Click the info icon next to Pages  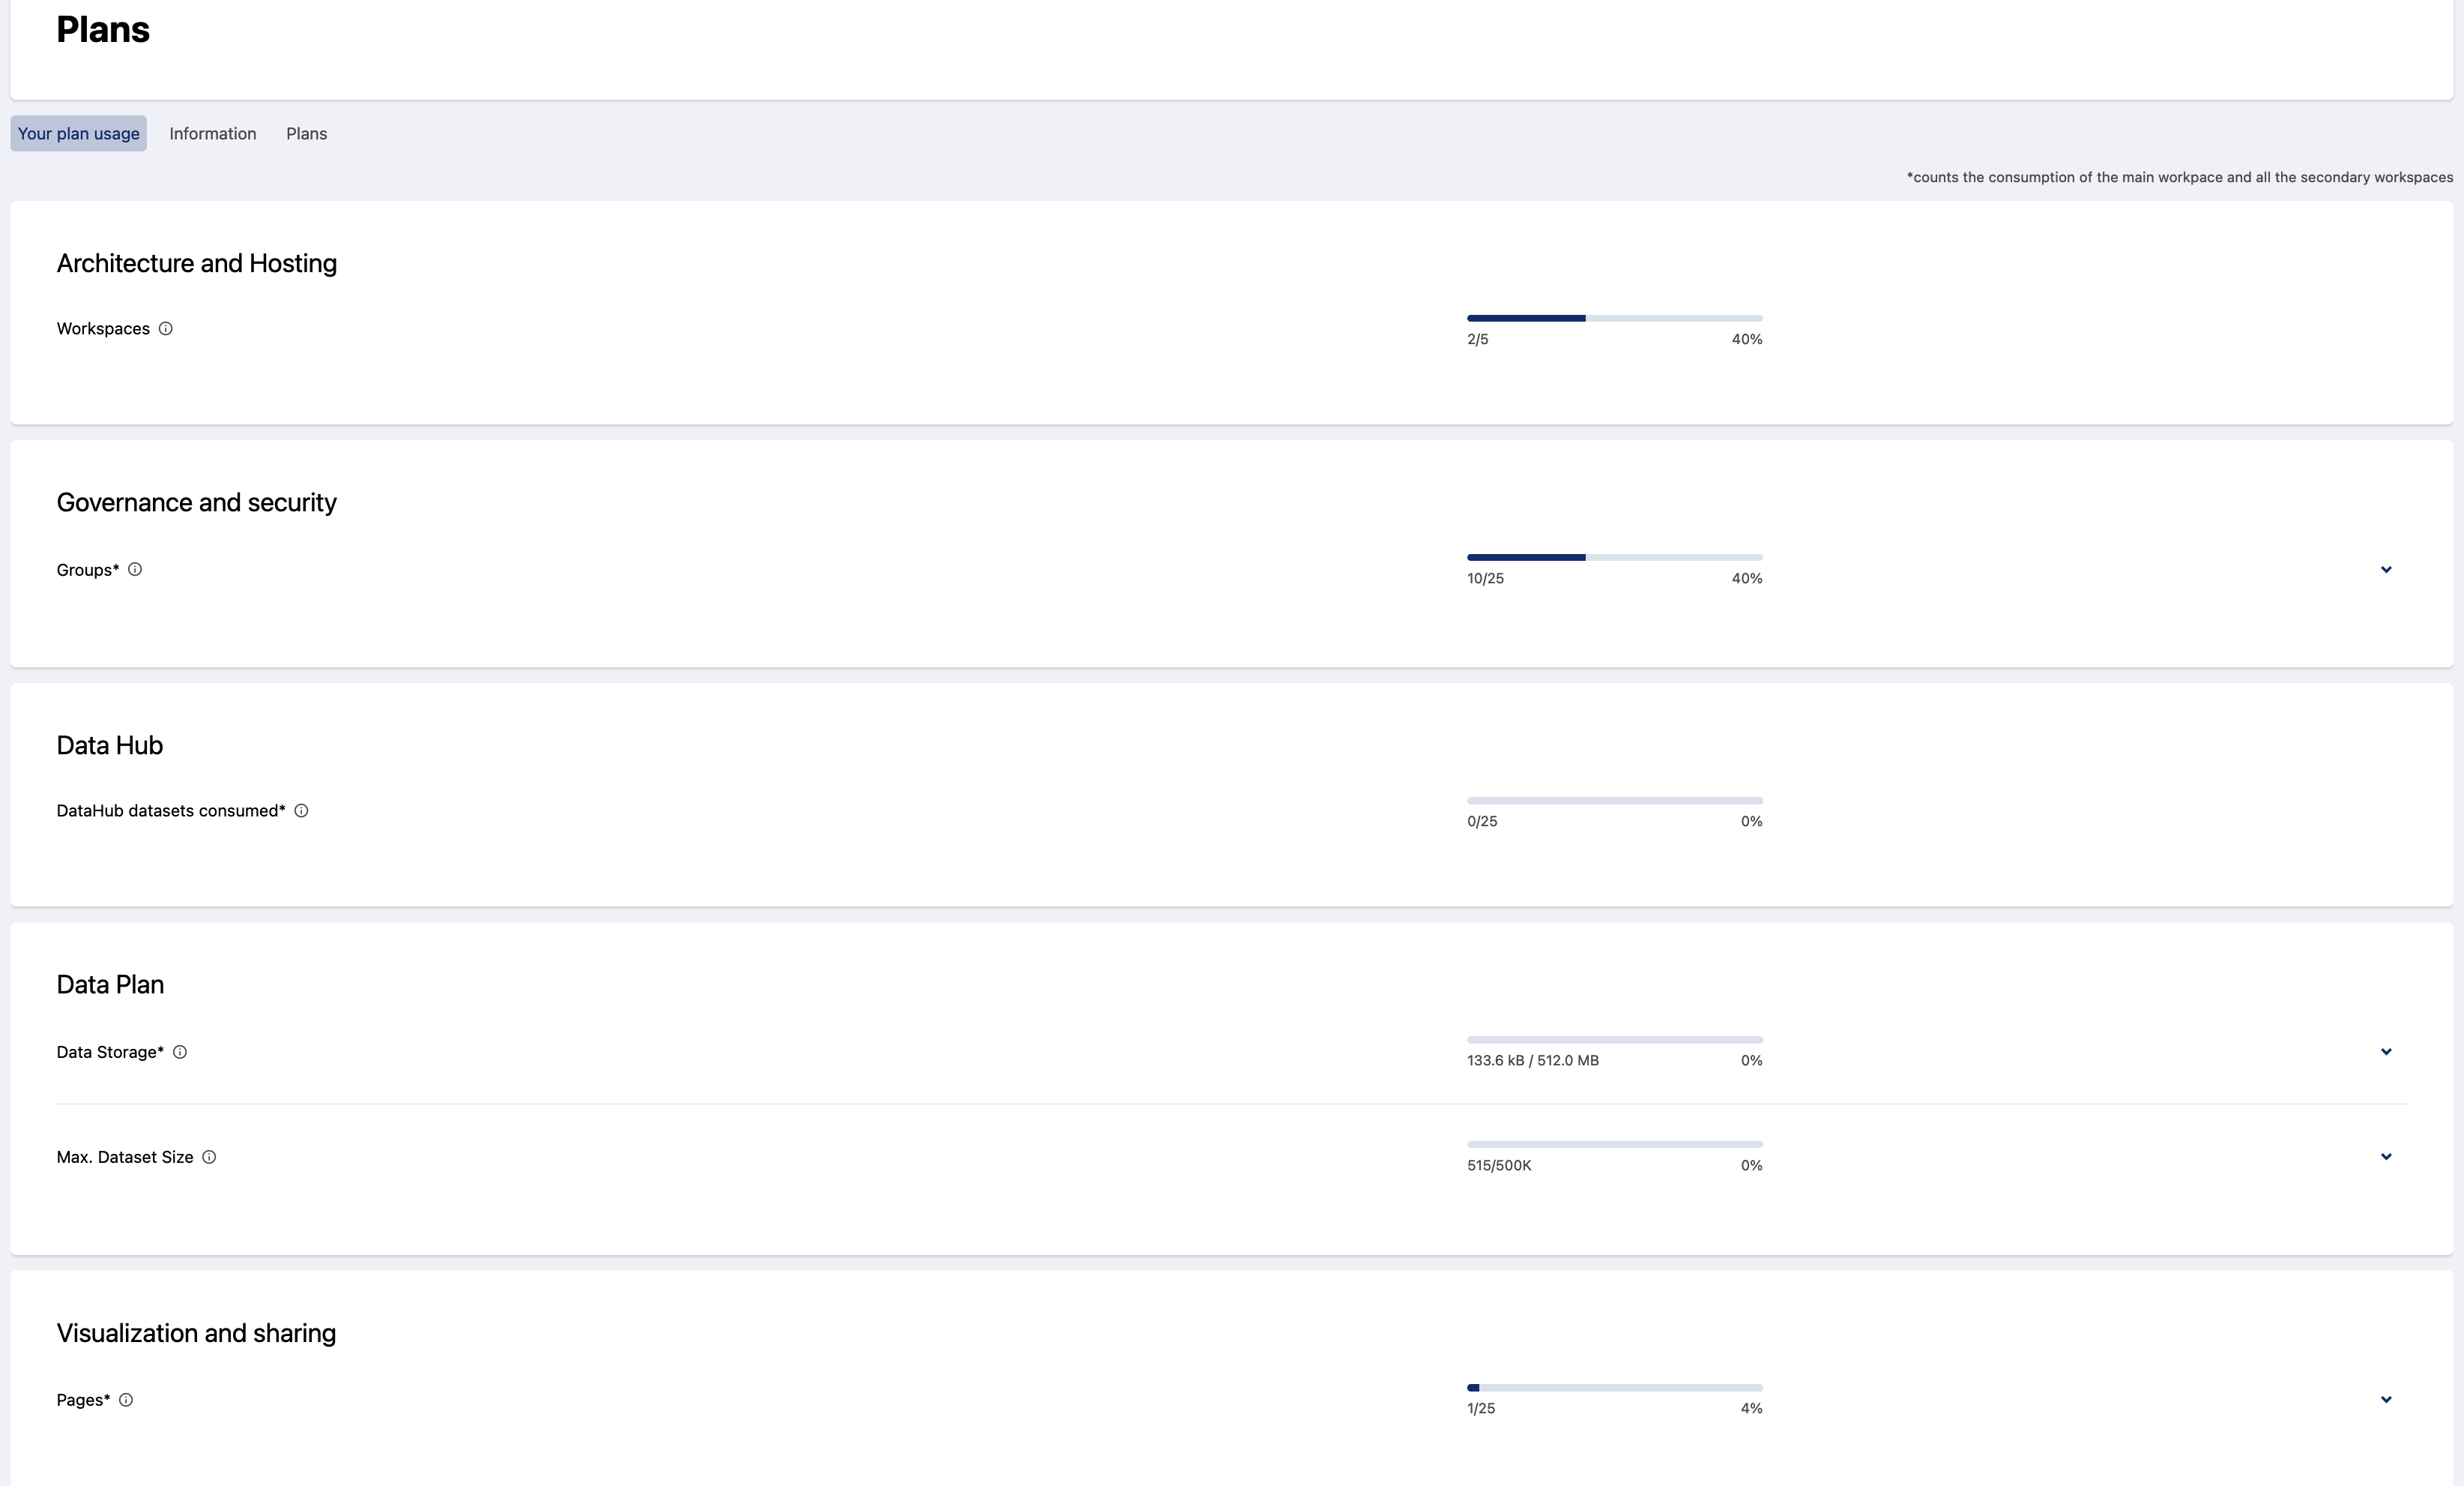tap(126, 1400)
